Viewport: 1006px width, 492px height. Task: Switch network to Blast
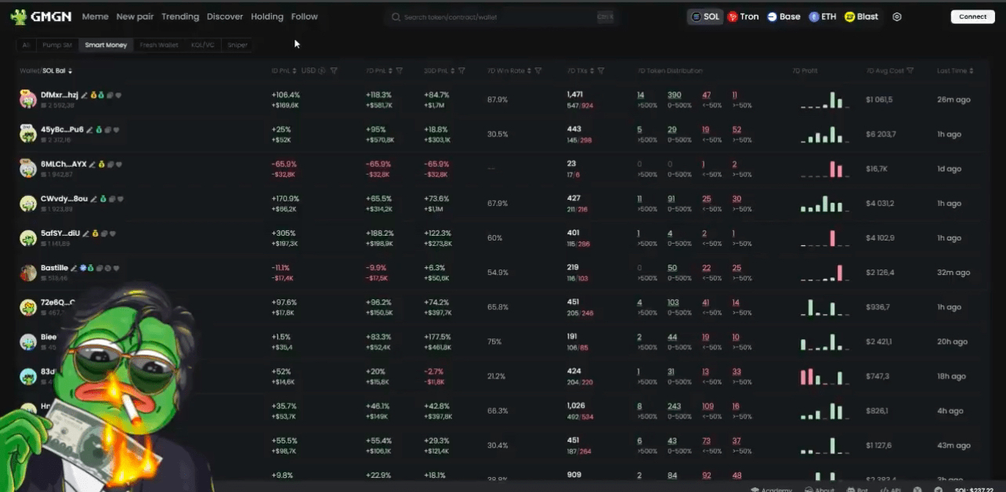861,16
